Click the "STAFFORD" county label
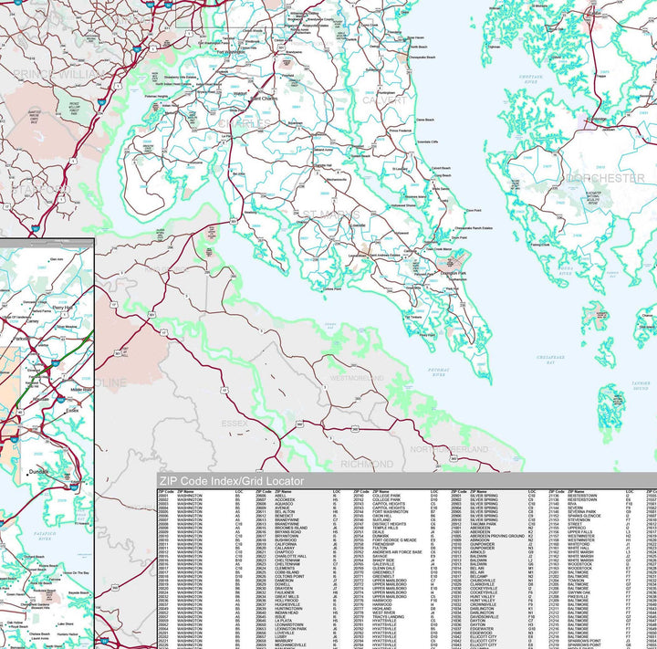657x649 pixels. [x=41, y=190]
